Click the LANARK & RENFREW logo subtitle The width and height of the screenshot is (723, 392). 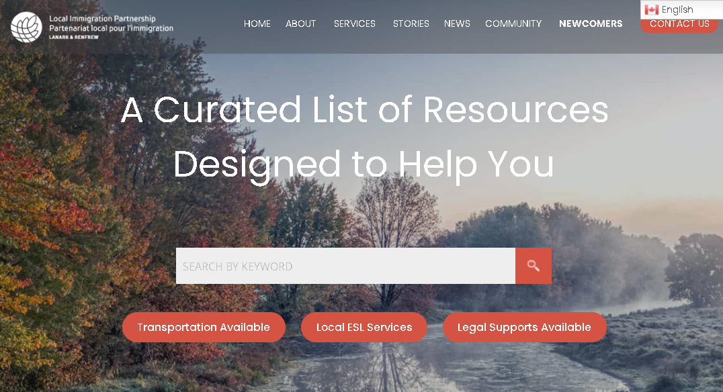[74, 38]
